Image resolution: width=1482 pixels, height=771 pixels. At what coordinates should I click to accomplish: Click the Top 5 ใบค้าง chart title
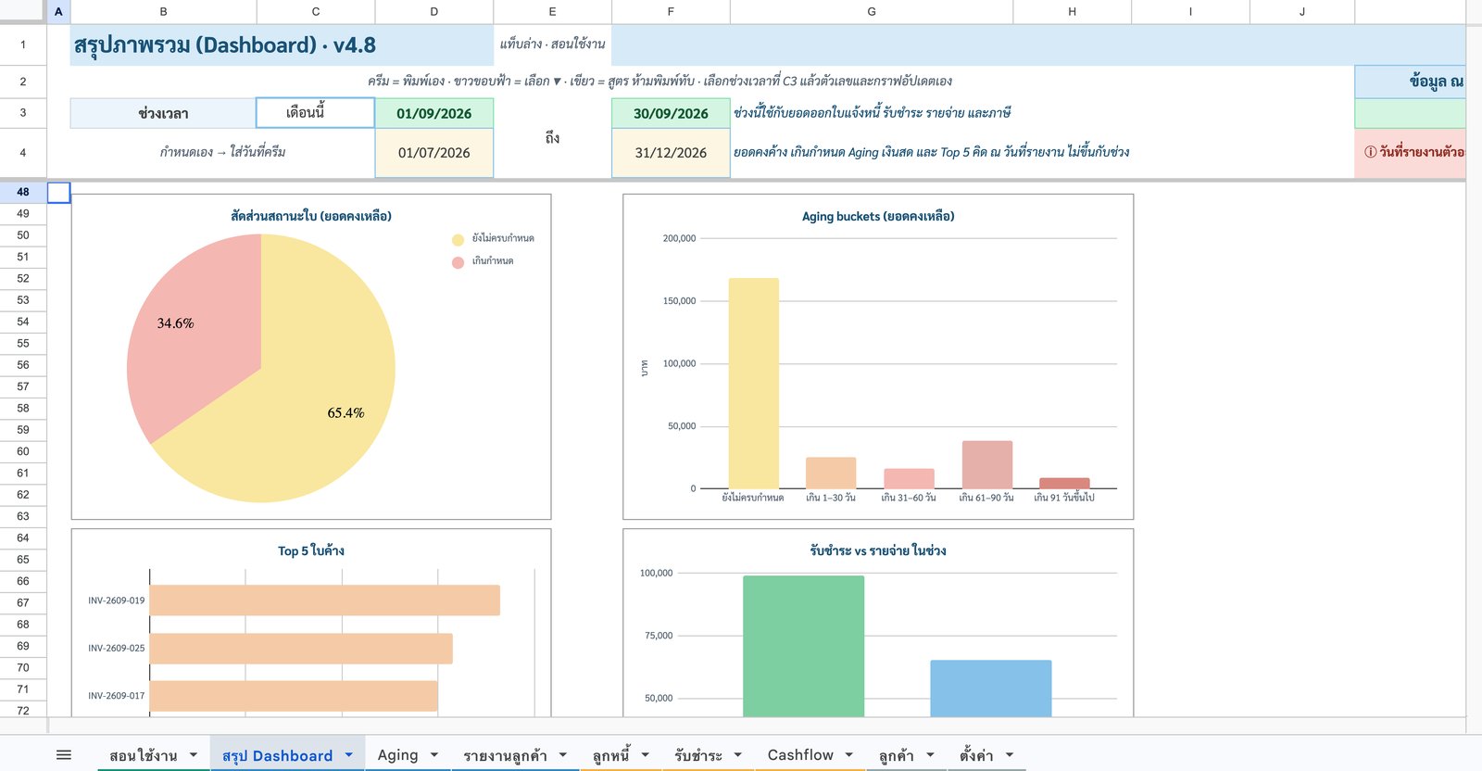point(311,550)
